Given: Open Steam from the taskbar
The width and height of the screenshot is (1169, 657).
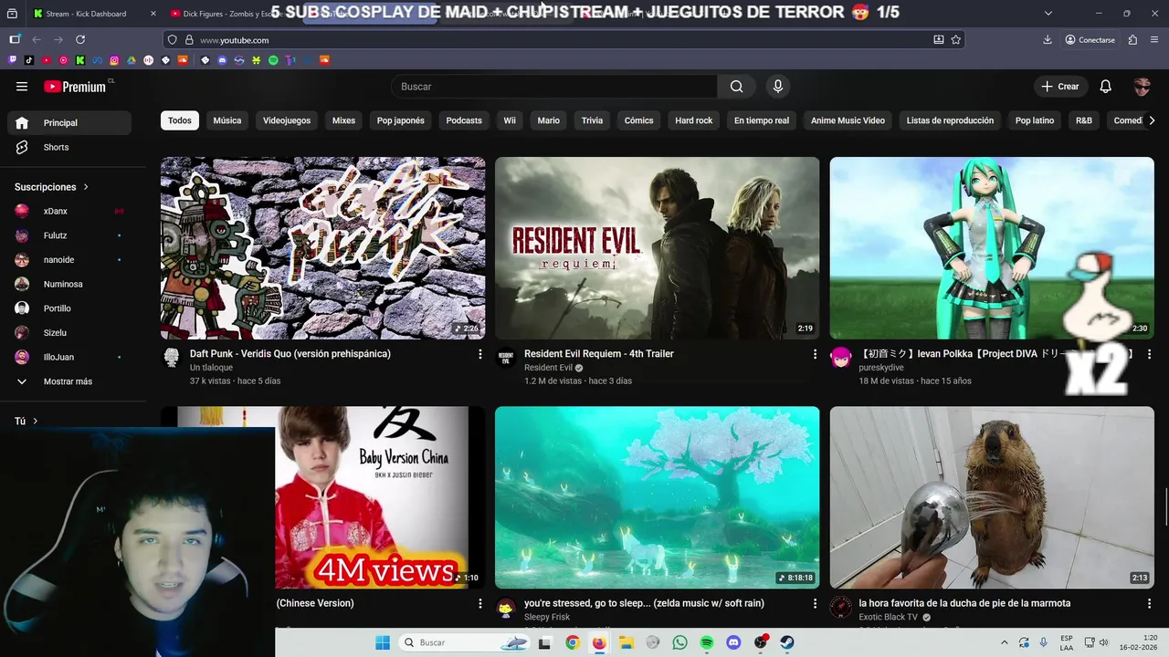Looking at the screenshot, I should [787, 642].
